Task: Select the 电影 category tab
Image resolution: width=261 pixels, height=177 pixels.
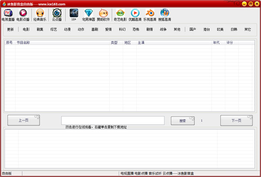Action: click(26, 30)
